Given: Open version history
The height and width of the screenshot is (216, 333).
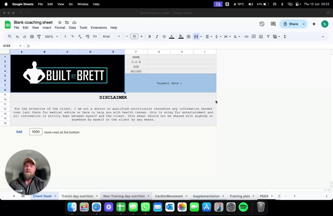Looking at the screenshot, I should click(262, 24).
